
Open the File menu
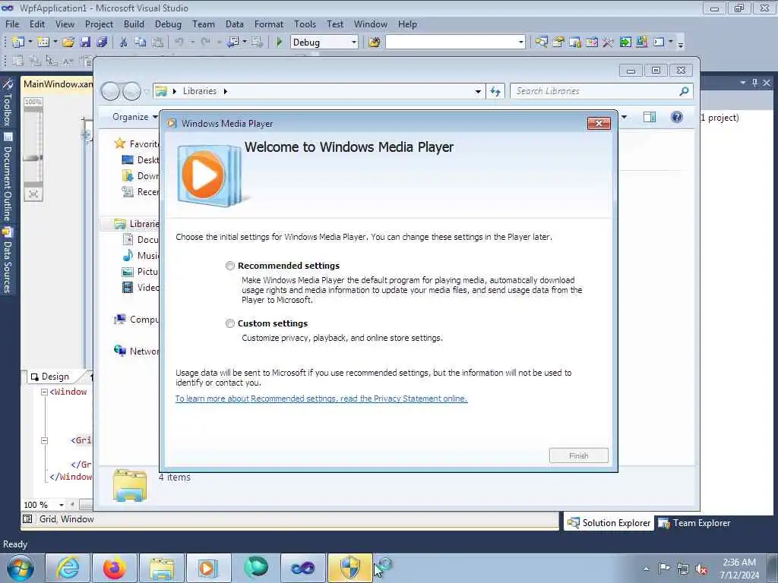(x=12, y=24)
